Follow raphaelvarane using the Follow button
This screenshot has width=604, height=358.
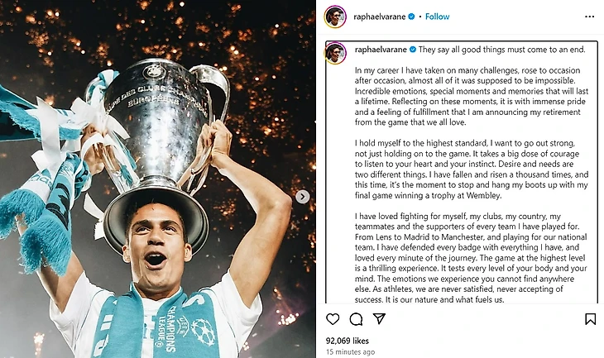click(x=437, y=17)
